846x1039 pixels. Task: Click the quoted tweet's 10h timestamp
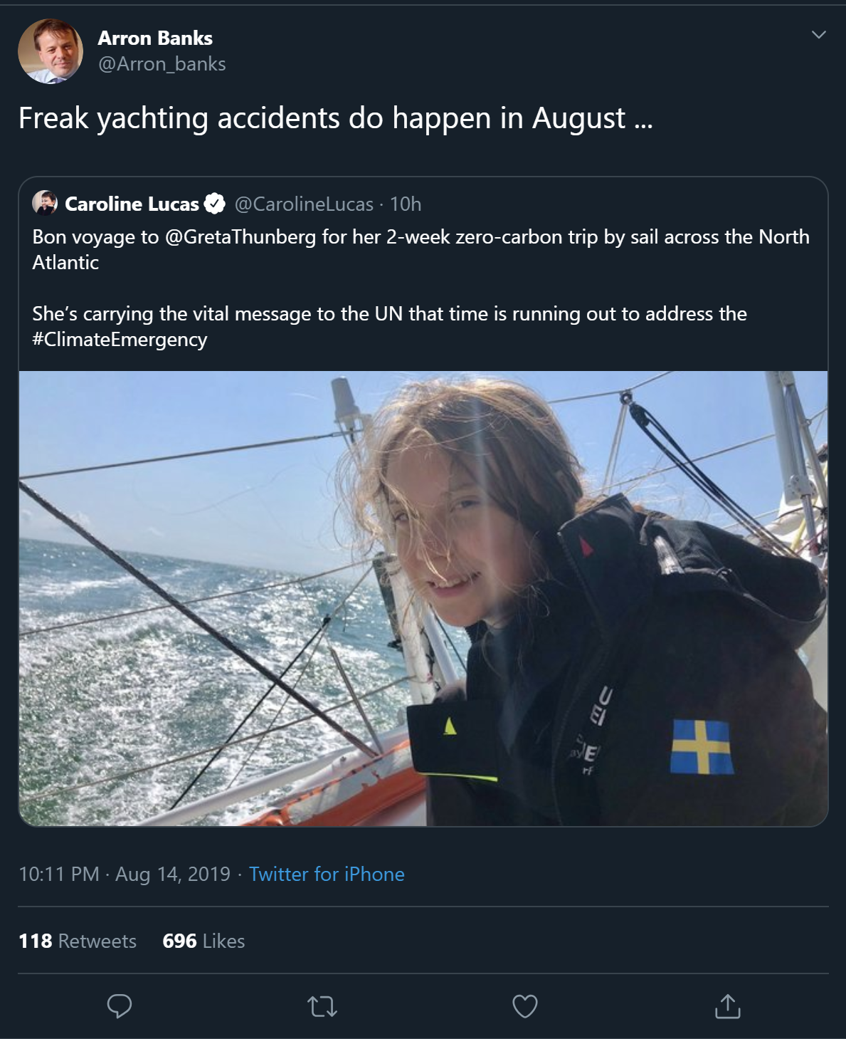(406, 204)
